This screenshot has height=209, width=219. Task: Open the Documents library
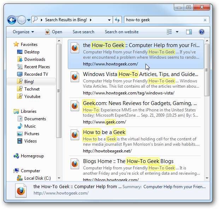click(x=35, y=119)
